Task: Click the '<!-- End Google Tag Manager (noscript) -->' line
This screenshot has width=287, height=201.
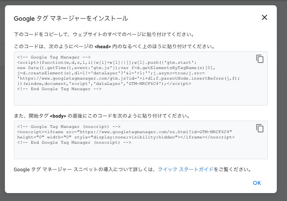Action: [x=74, y=143]
